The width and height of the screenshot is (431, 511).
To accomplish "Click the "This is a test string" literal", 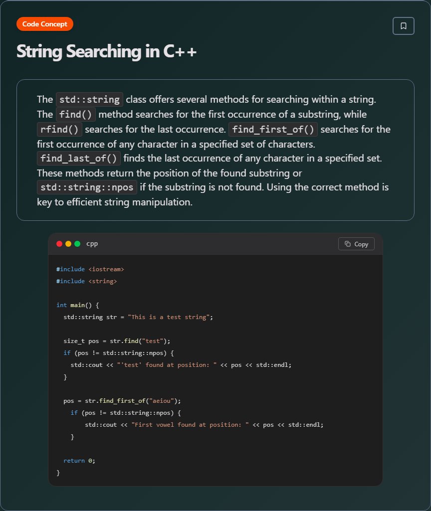I will [x=169, y=317].
